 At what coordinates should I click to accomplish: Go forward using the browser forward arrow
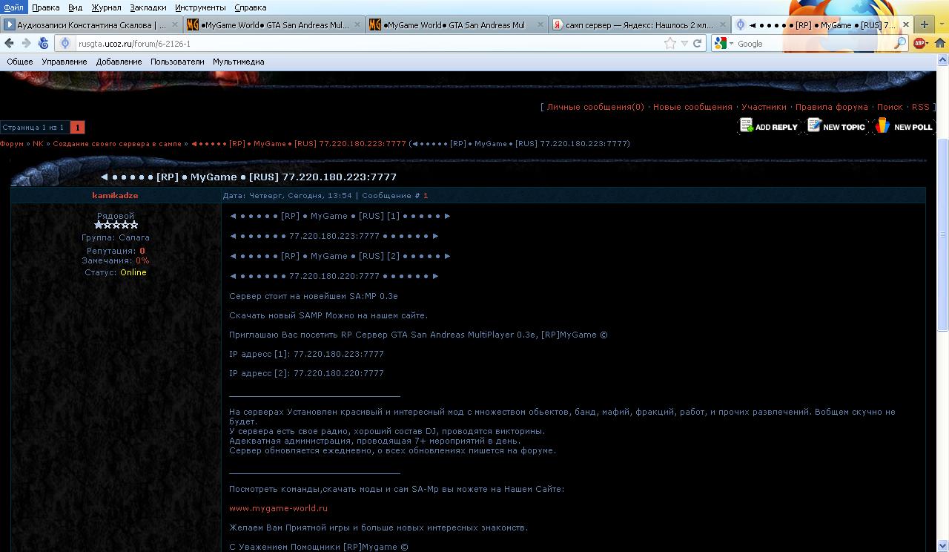[26, 43]
